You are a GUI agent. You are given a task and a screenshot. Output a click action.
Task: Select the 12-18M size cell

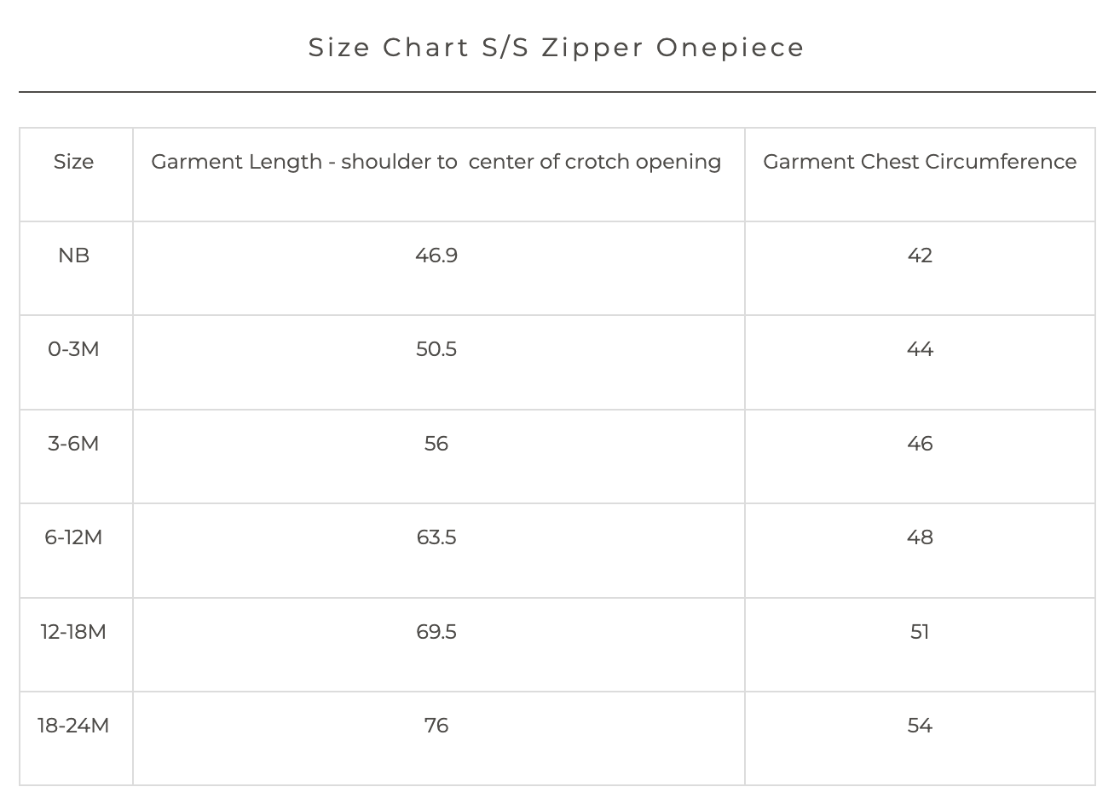click(x=74, y=632)
